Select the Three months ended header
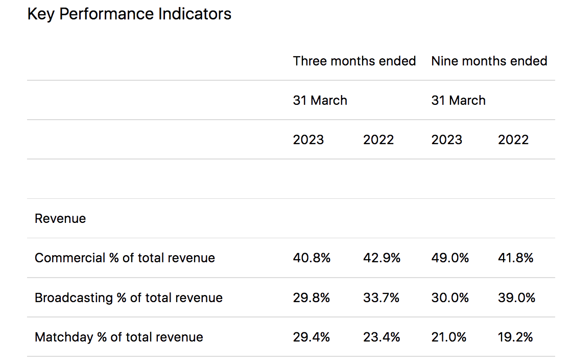Viewport: 571px width, 364px height. pos(354,61)
